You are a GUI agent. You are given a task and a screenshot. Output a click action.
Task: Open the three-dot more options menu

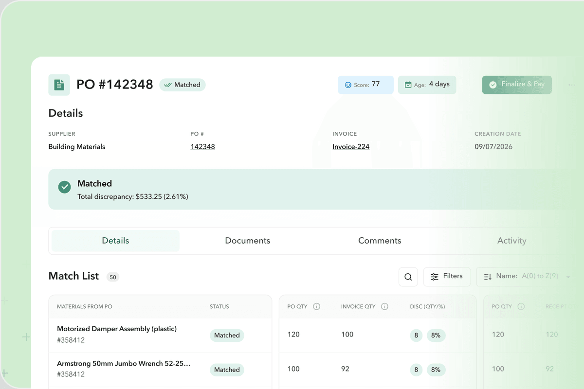[x=571, y=85]
